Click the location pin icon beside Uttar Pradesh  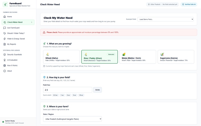click(x=149, y=4)
